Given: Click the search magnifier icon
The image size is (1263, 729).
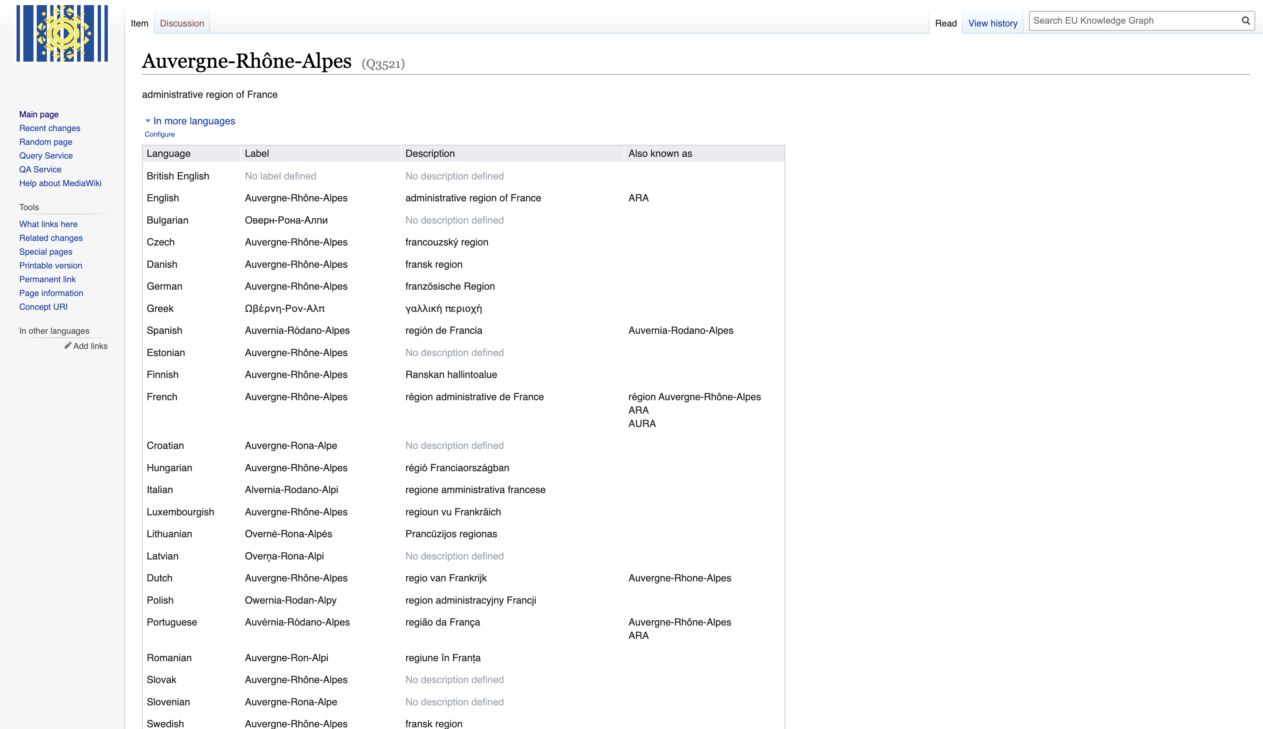Looking at the screenshot, I should (x=1245, y=20).
